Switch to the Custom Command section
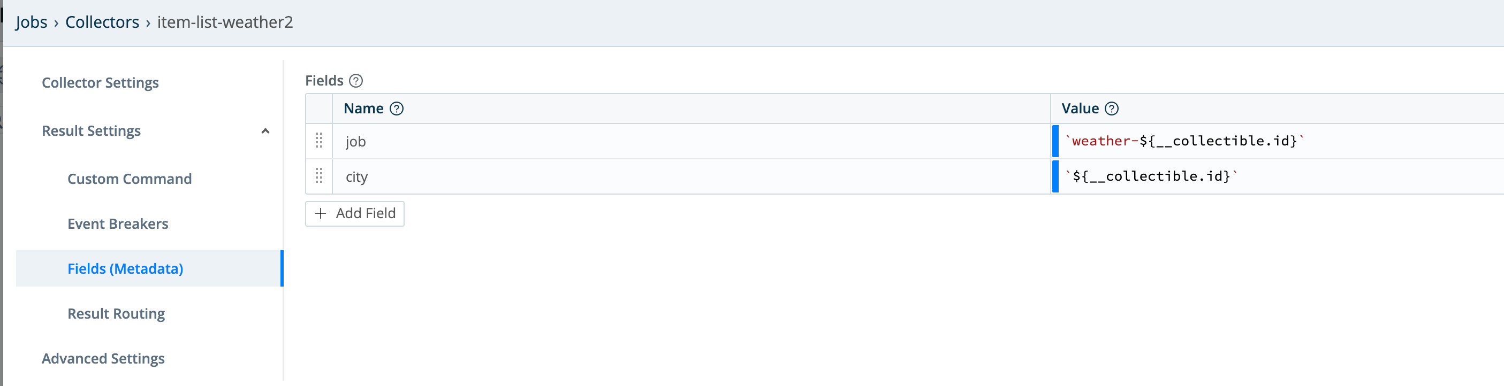Screen dimensions: 1504x386 (x=130, y=179)
